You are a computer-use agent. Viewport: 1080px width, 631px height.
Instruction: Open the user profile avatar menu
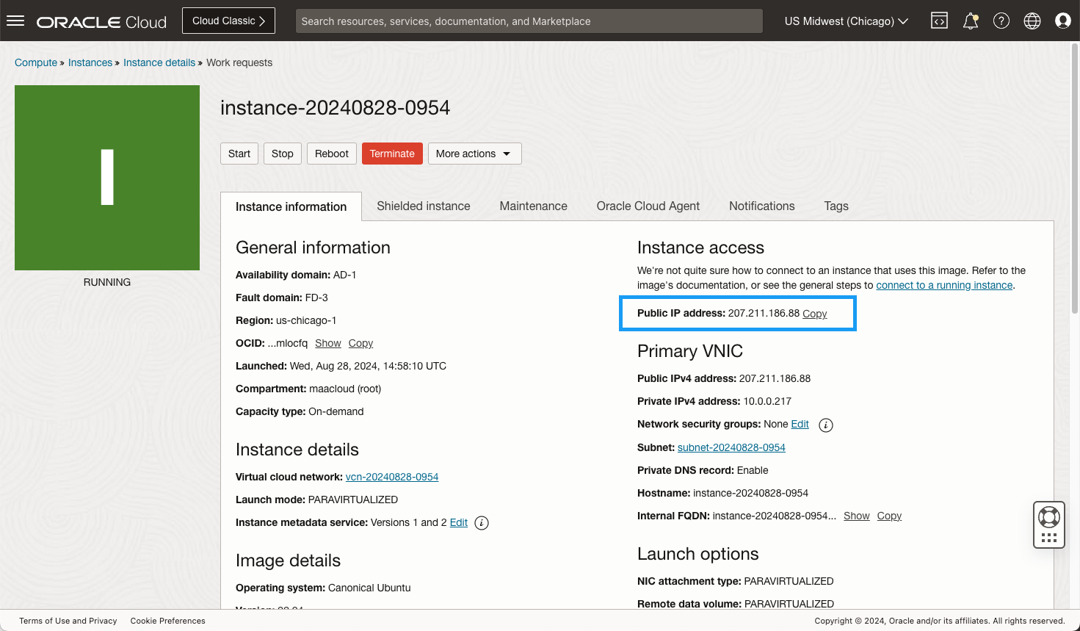pos(1062,21)
